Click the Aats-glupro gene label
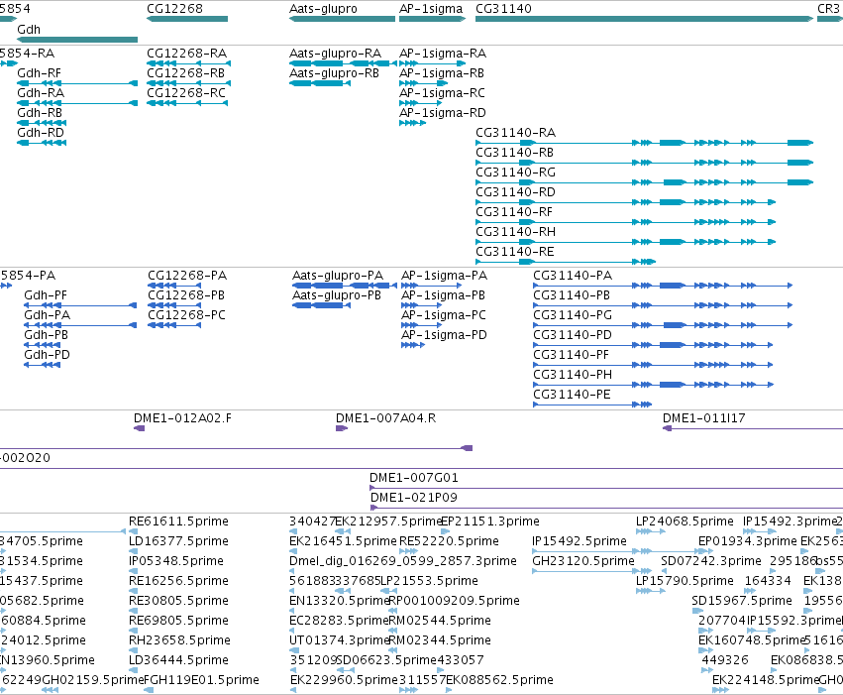The height and width of the screenshot is (695, 843). click(323, 9)
